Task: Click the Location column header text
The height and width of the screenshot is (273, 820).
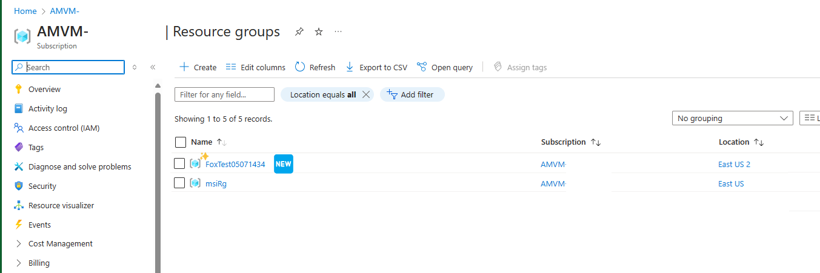Action: click(x=734, y=142)
